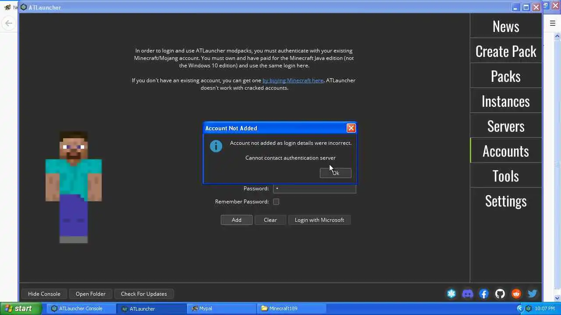This screenshot has height=315, width=561.
Task: Click the 'Cannot contact authentication server' message
Action: click(290, 158)
